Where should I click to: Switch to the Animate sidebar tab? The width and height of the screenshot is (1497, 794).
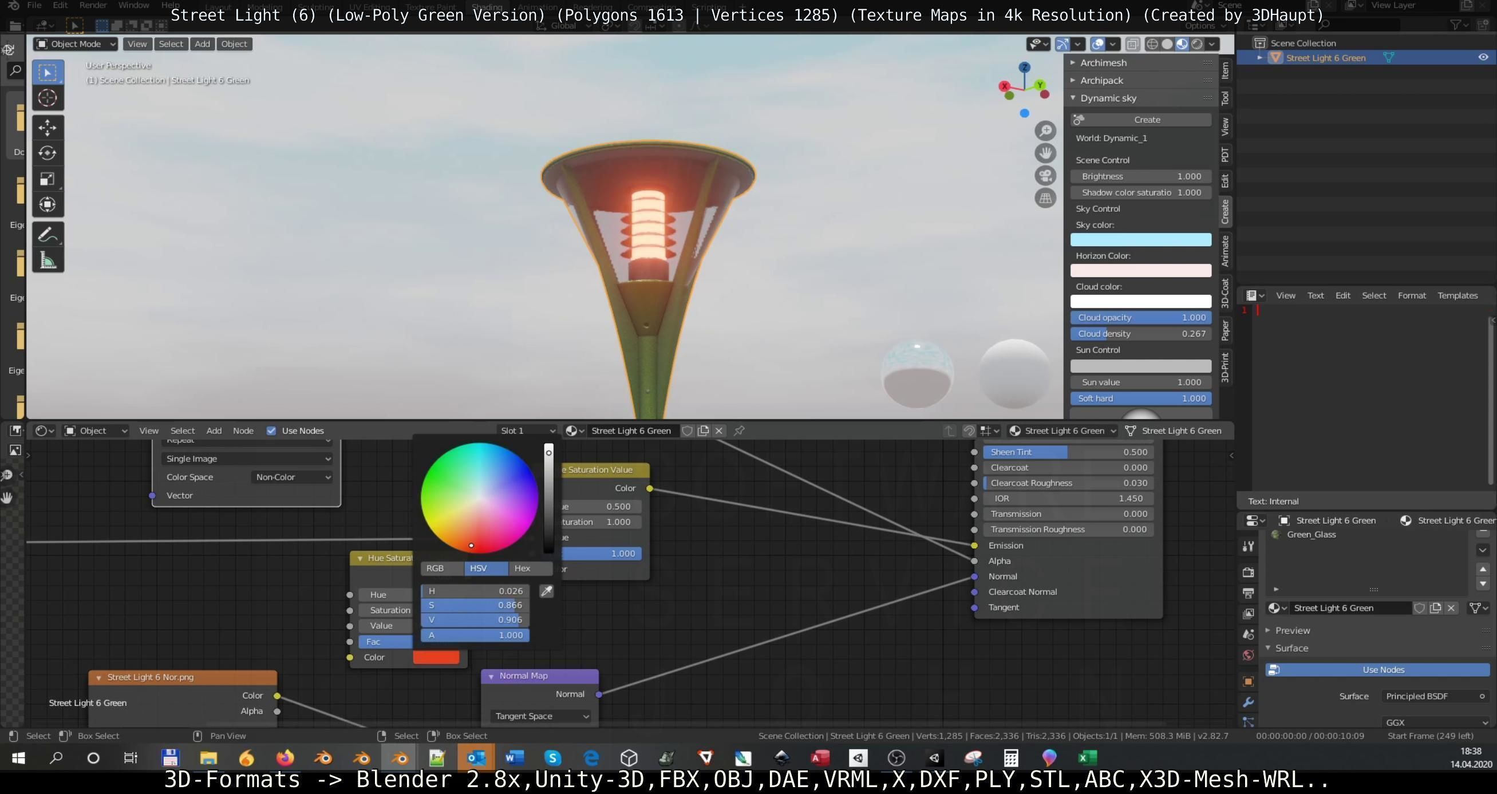tap(1225, 251)
